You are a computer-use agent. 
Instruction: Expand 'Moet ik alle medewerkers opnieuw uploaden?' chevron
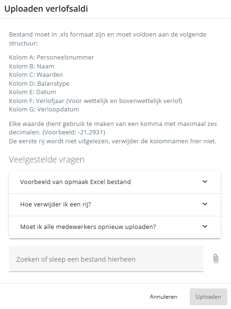(x=205, y=227)
